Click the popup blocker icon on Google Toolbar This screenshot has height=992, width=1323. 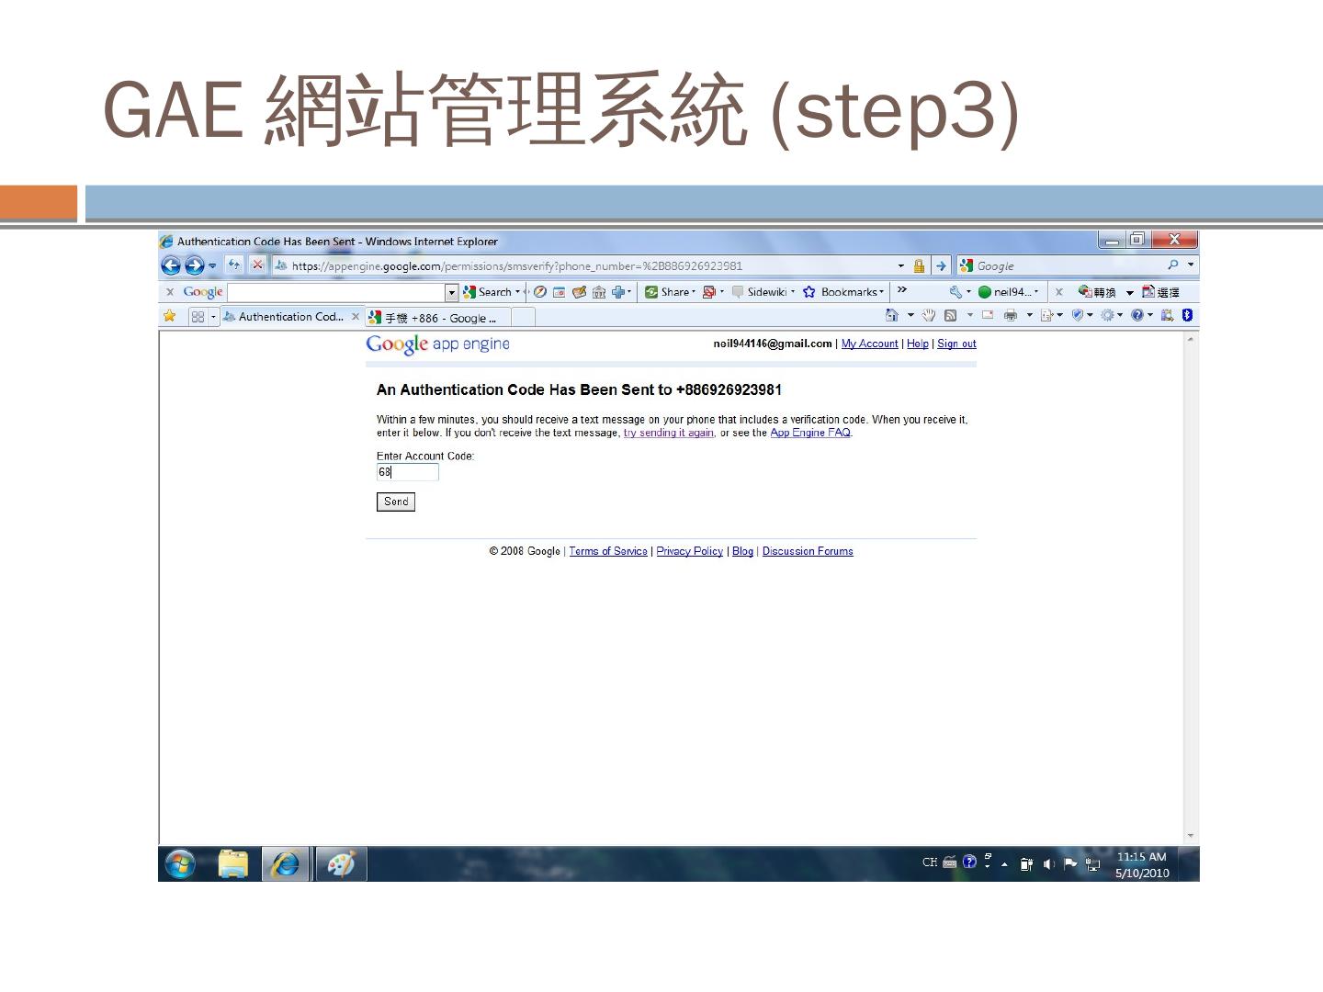(712, 292)
